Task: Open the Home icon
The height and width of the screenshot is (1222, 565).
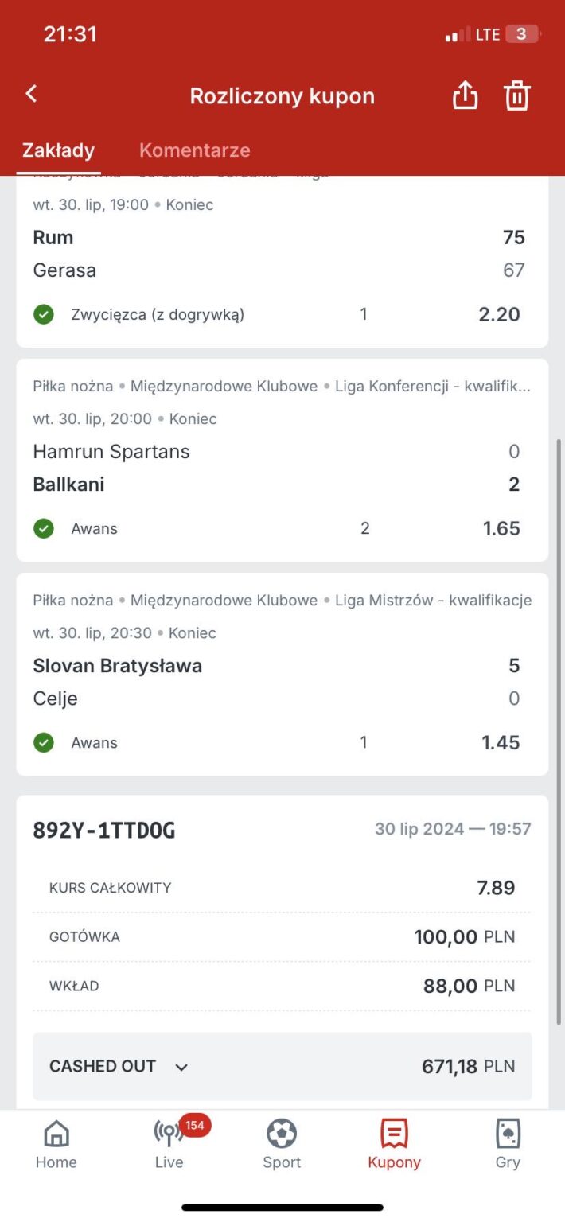Action: click(56, 1134)
